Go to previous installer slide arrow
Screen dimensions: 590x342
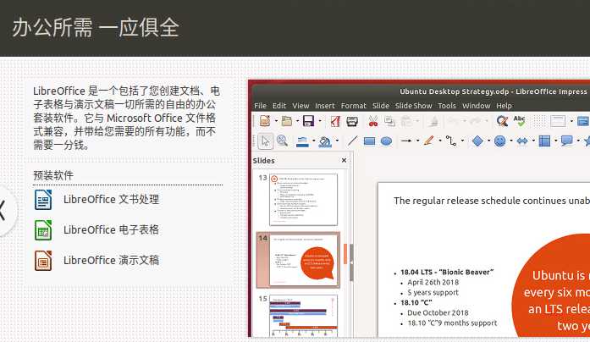pos(4,211)
